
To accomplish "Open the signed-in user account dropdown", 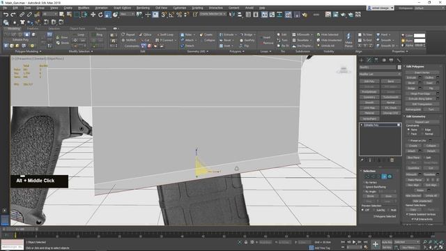I will point(380,8).
